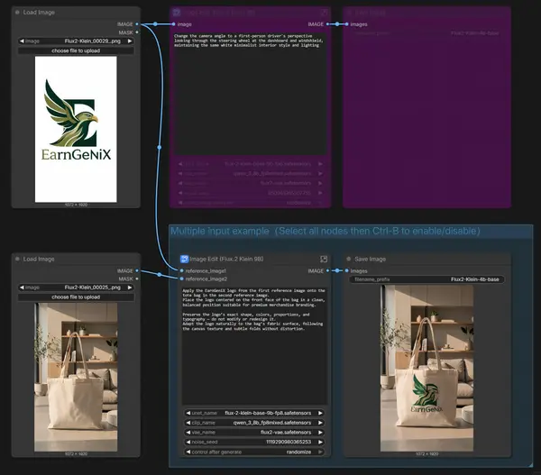The height and width of the screenshot is (475, 541).
Task: Click the vae_name left arrow
Action: click(188, 433)
